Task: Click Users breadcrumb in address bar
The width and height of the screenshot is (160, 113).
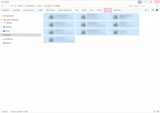Action: pos(39,6)
